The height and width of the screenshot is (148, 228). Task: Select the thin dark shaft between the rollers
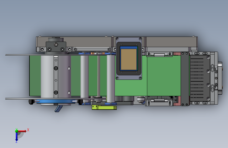coord(99,76)
